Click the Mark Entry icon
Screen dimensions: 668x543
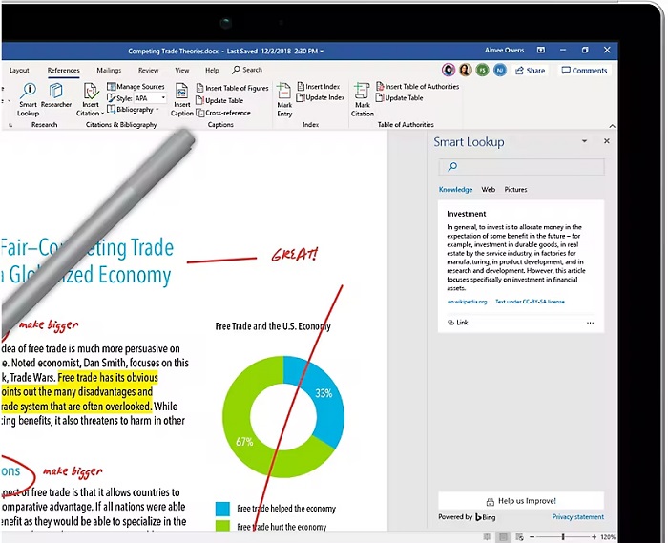tap(284, 99)
